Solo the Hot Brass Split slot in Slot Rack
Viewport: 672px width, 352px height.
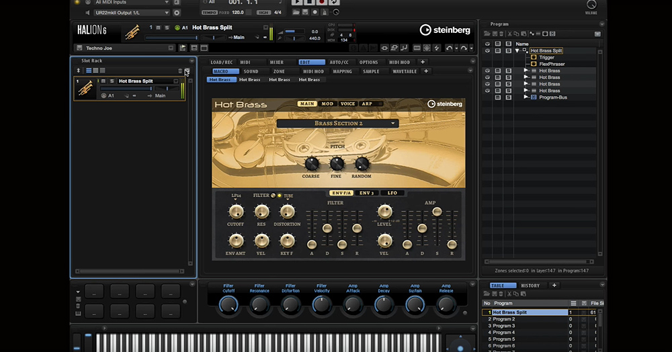tap(112, 81)
